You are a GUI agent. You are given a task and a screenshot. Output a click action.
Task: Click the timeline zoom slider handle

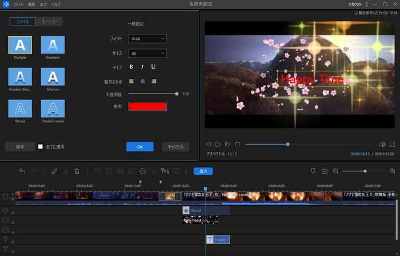(x=365, y=171)
